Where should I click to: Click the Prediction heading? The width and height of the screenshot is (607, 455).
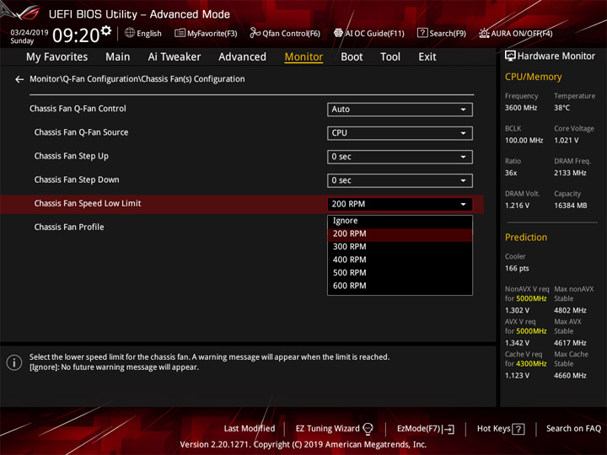click(x=526, y=238)
